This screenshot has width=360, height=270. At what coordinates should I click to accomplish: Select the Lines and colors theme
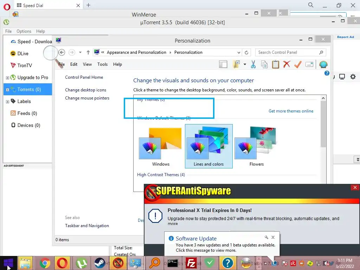209,146
